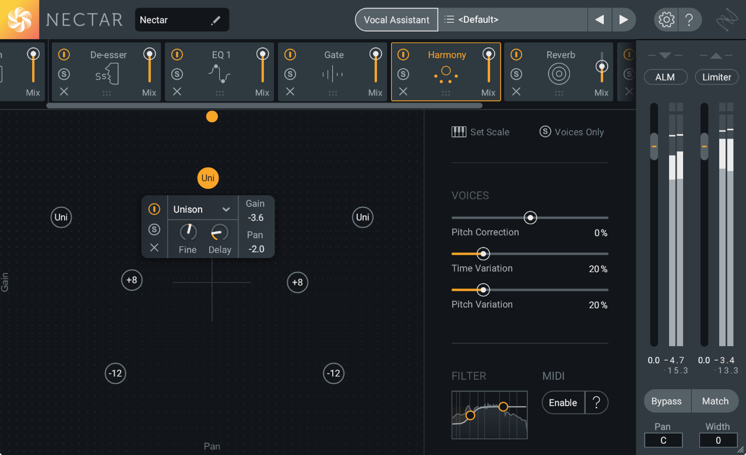Select the Gate module name label

coord(334,55)
